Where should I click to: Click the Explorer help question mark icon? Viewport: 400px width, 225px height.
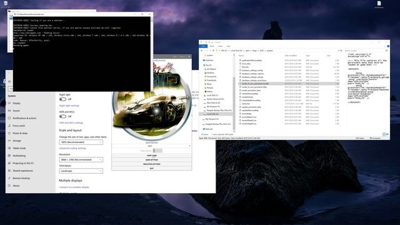pos(388,46)
